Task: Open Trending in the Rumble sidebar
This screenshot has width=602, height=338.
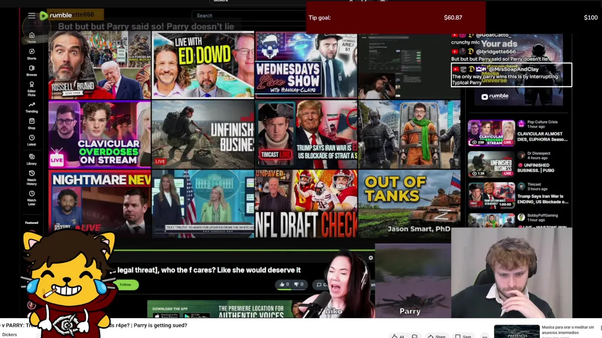Action: click(32, 108)
